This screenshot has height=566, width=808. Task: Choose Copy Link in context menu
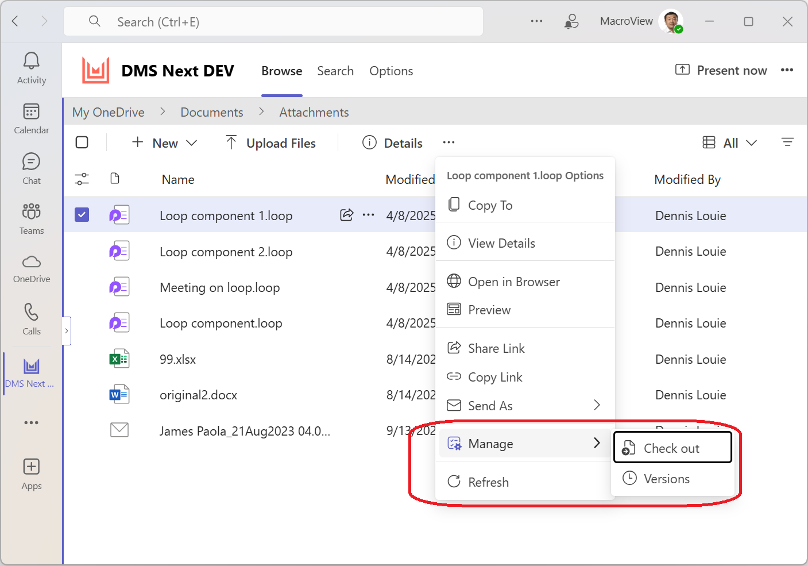click(x=525, y=377)
